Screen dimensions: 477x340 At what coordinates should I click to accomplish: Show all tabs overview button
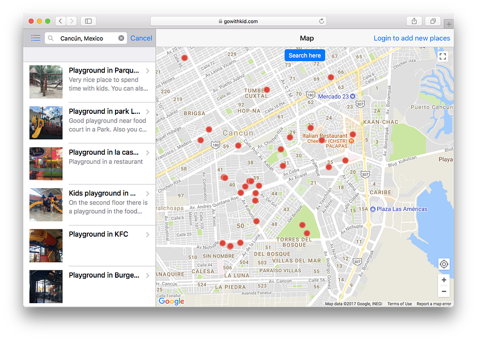click(433, 21)
